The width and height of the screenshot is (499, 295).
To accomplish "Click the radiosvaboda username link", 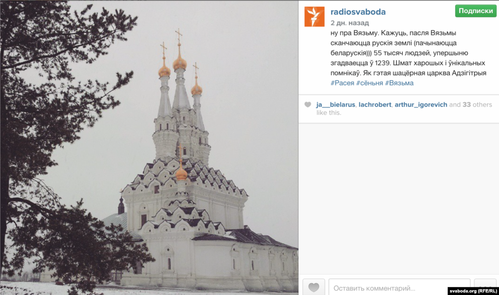I will click(x=358, y=12).
